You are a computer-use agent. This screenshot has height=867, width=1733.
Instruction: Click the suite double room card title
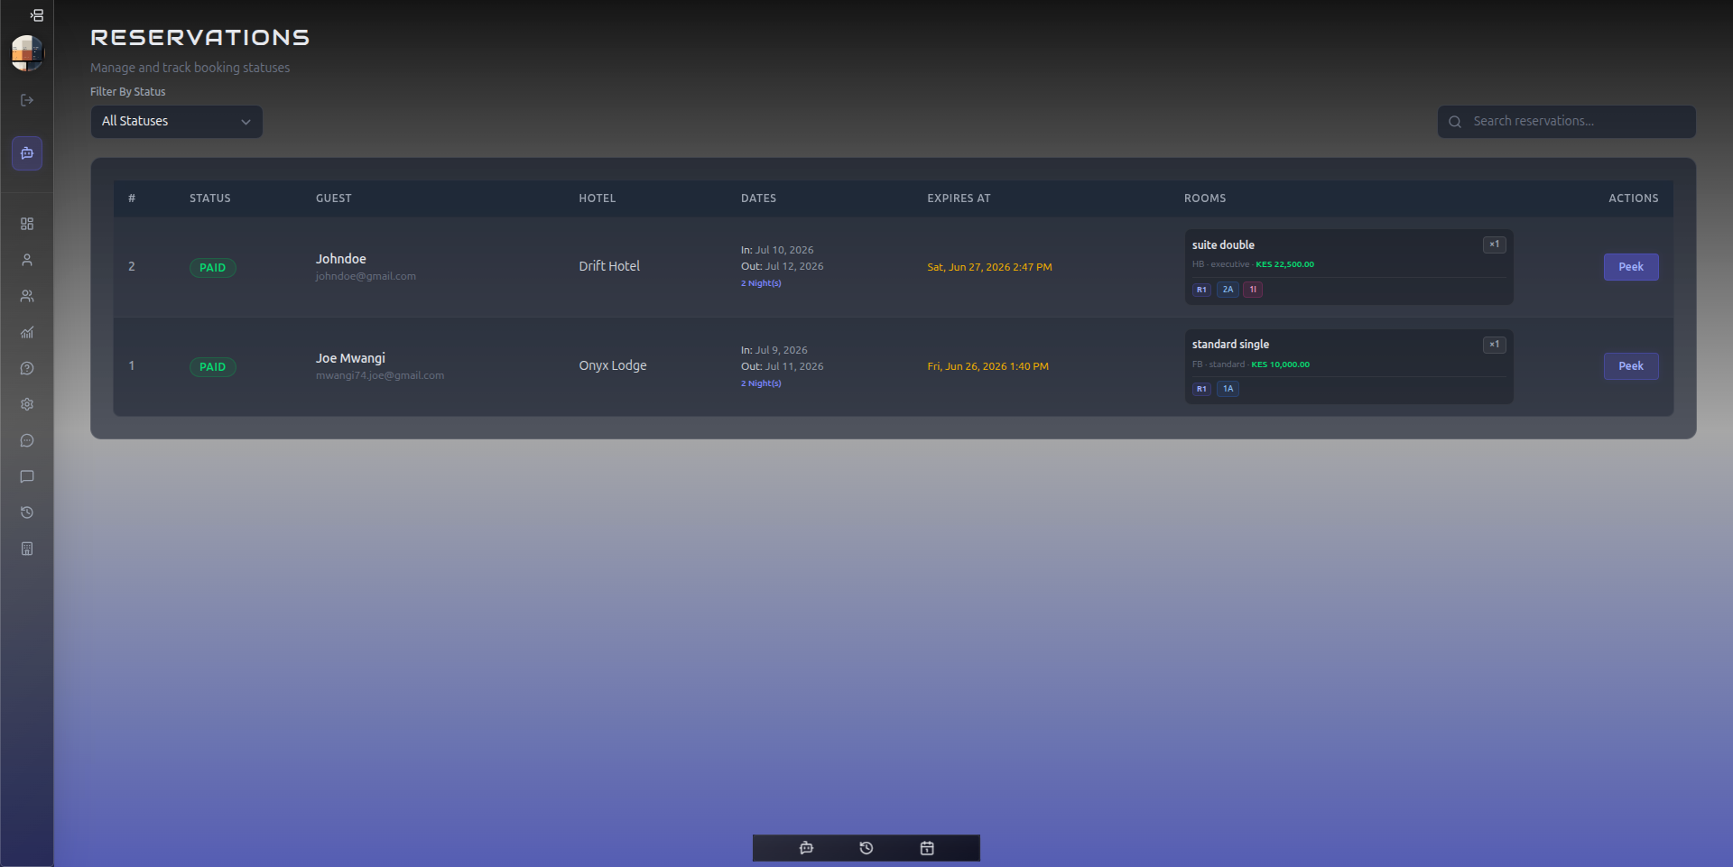(x=1223, y=245)
